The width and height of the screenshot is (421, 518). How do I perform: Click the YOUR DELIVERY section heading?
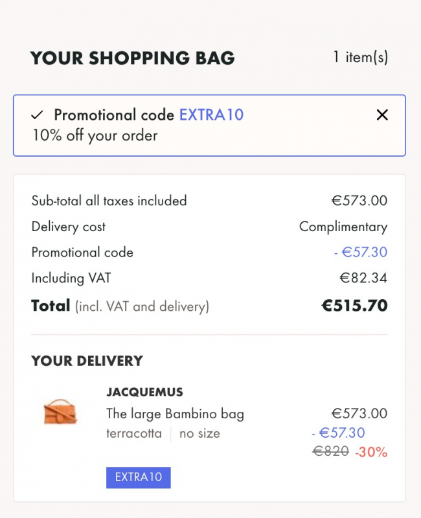87,361
